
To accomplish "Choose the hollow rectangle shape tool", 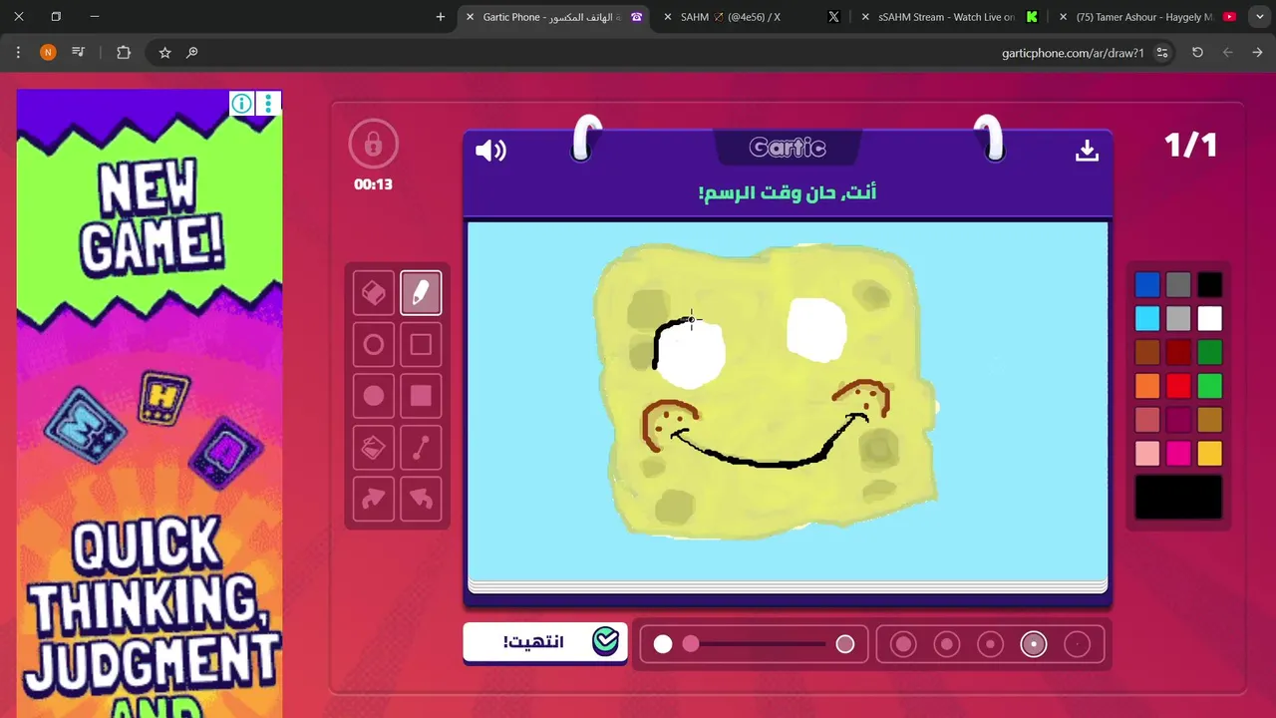I will [421, 345].
